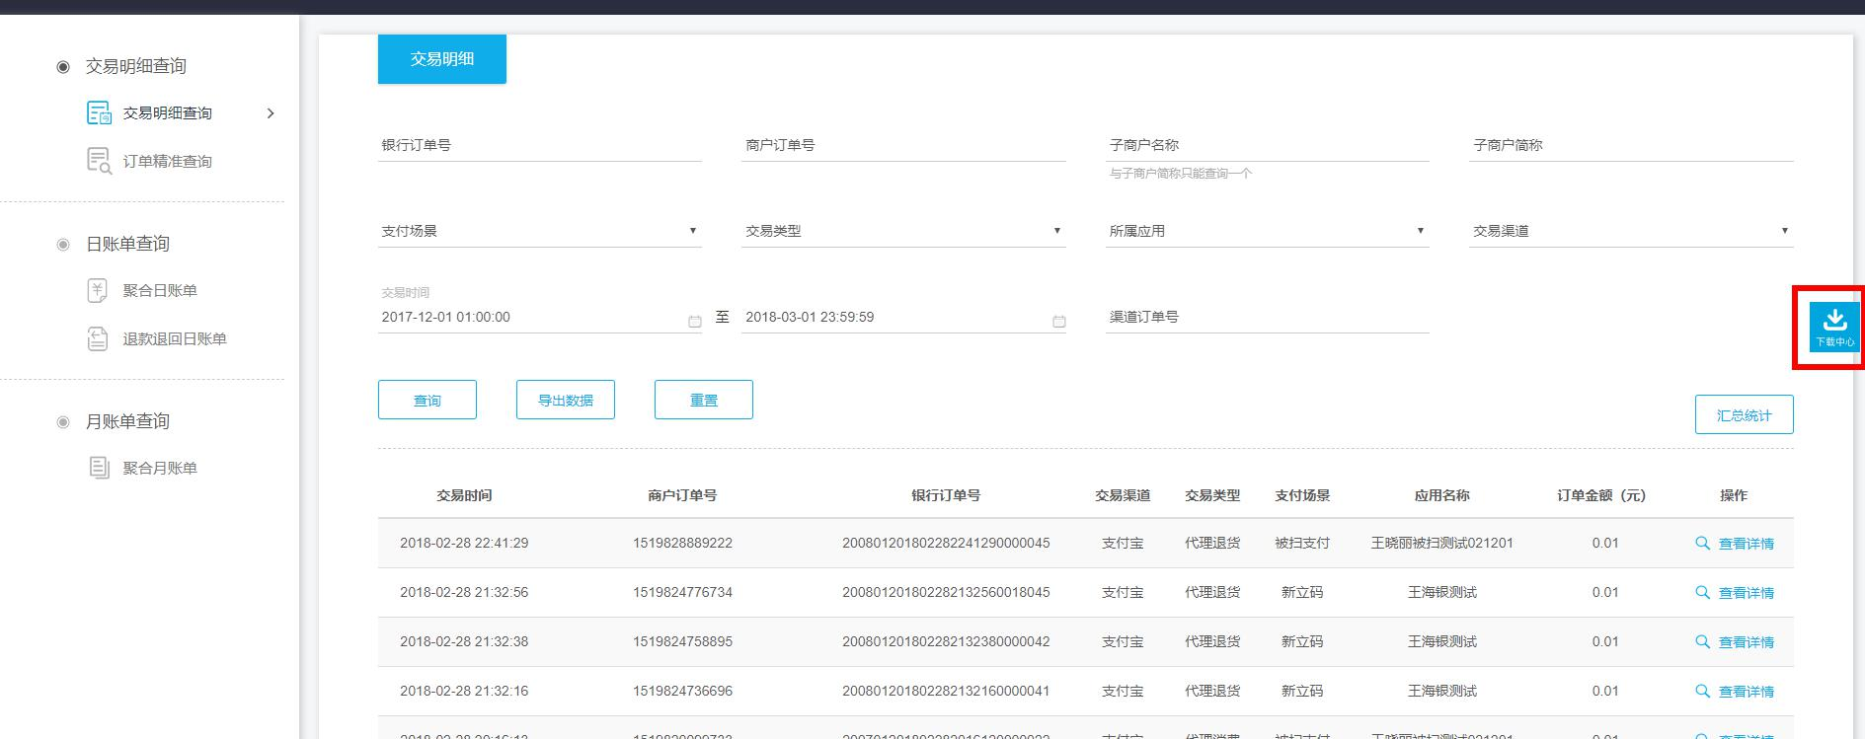Focus the 渠道订单号 input field
This screenshot has width=1865, height=739.
point(1268,317)
